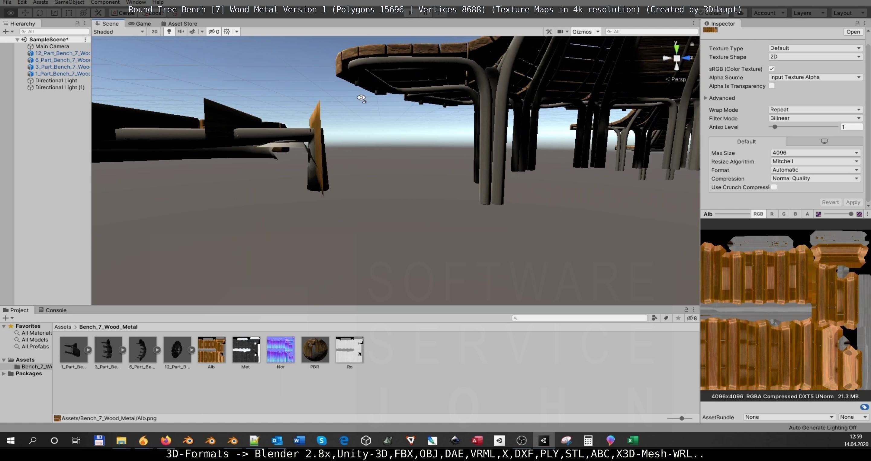Toggle the scene grid visibility icon

(x=227, y=31)
